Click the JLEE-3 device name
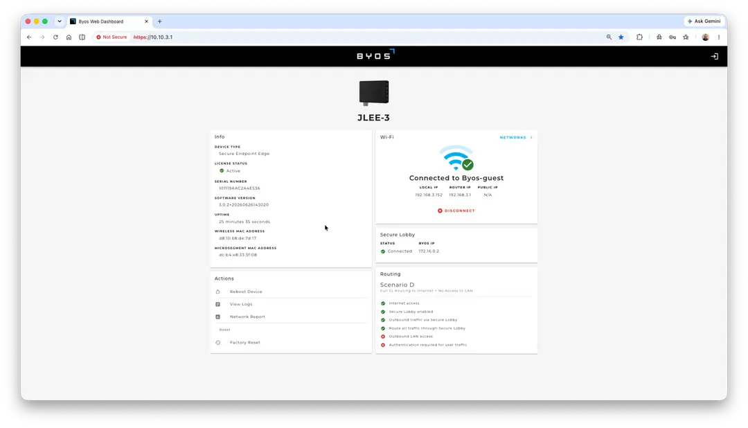Screen dimensions: 748x428 [x=373, y=118]
